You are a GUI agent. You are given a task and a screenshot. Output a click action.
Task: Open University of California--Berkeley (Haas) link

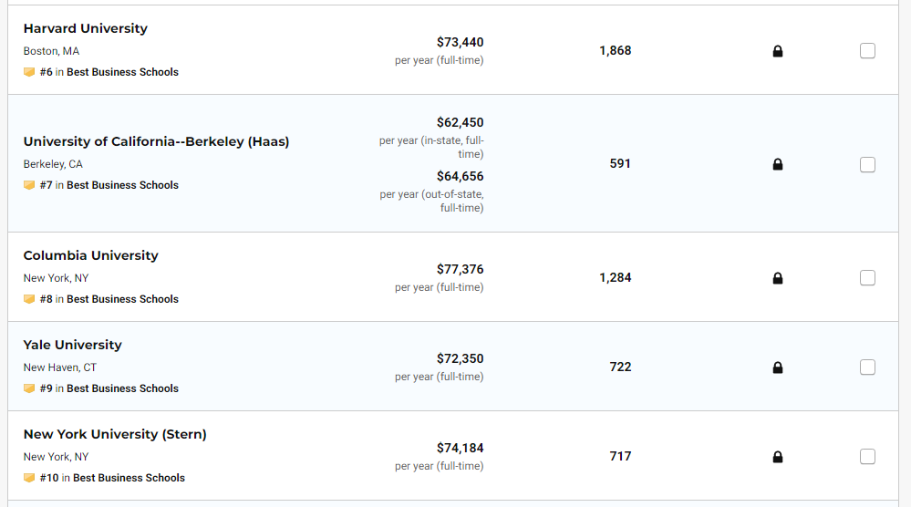156,141
